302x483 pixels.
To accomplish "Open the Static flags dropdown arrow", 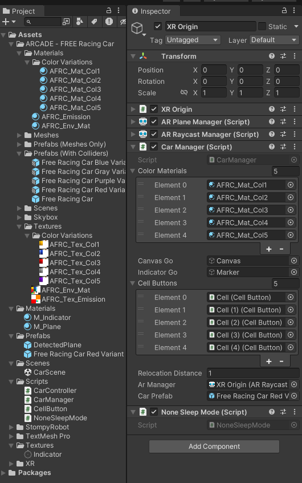I will pos(296,26).
